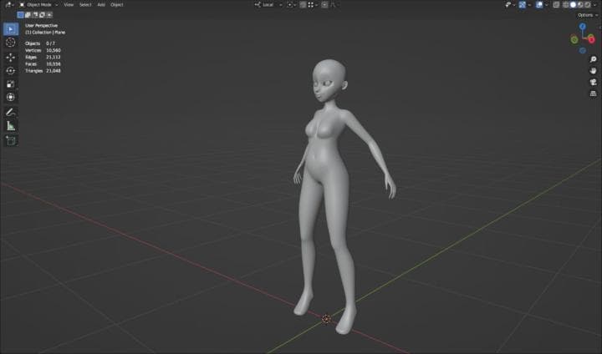Open the Object Mode dropdown
This screenshot has height=354, width=602.
38,4
